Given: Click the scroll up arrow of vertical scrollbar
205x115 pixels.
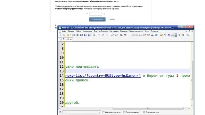Looking at the screenshot, I should point(192,43).
